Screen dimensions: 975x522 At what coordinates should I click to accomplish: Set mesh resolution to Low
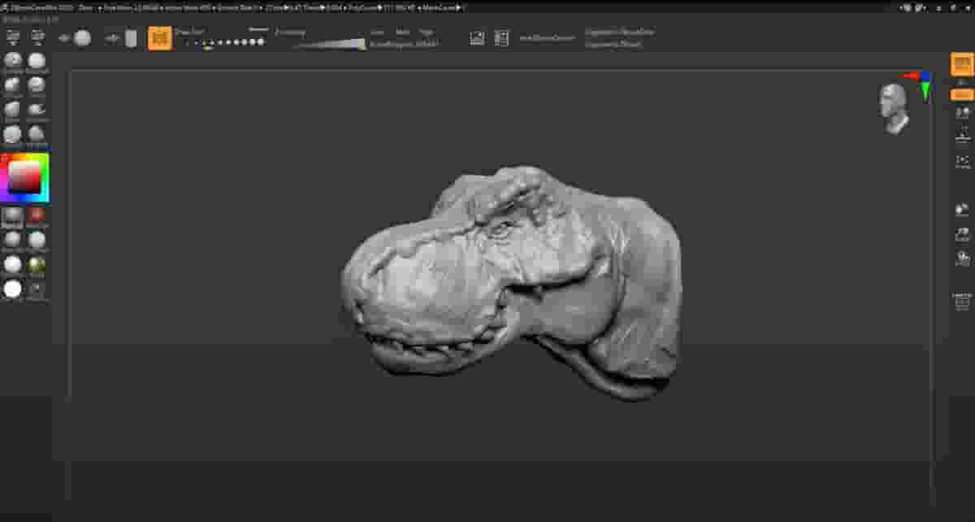point(376,31)
